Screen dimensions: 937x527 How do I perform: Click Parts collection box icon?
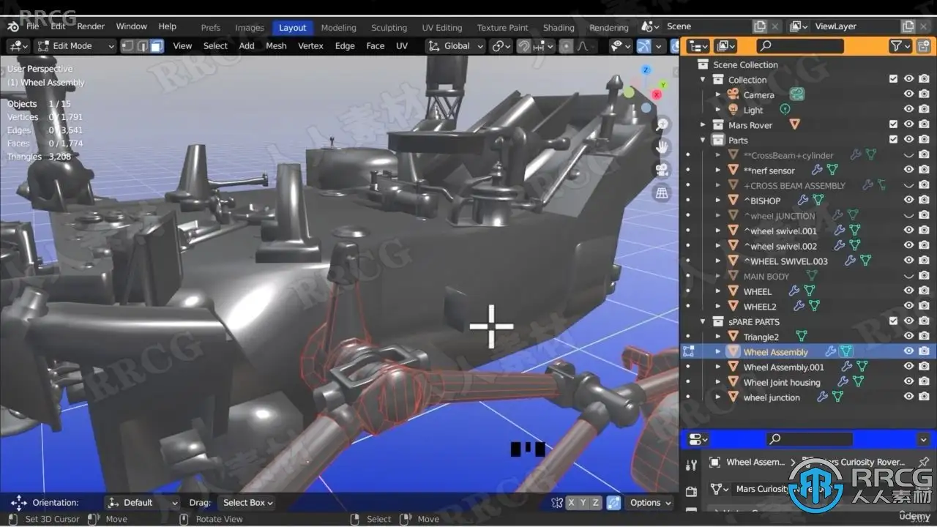click(718, 140)
